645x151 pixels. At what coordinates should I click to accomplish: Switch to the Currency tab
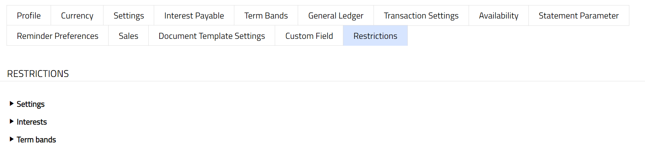click(x=77, y=16)
